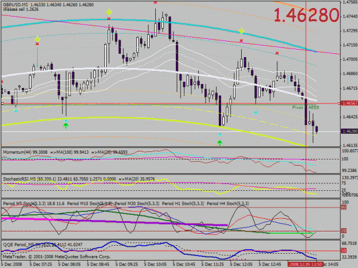Click green up arrow below the 08:05 low
Image resolution: width=358 pixels, height=268 pixels.
click(66, 126)
